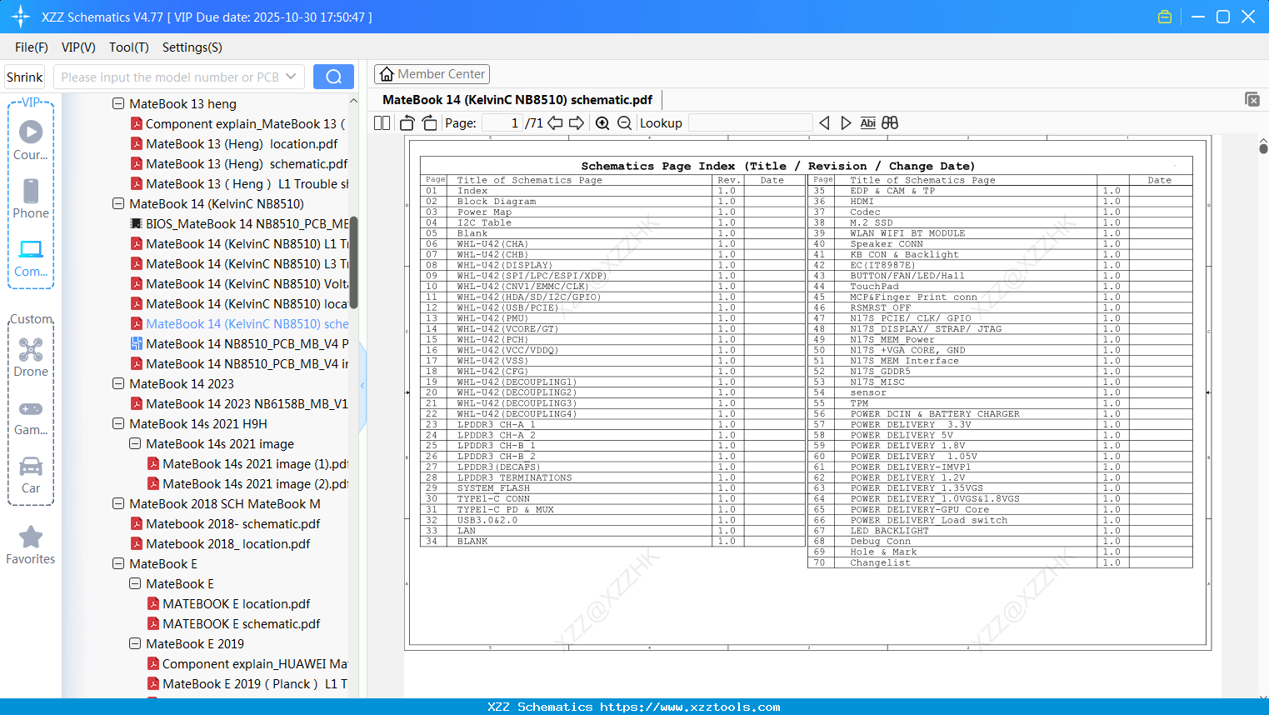Click the file tree scroll-up arrow
The image size is (1269, 715).
coord(353,101)
